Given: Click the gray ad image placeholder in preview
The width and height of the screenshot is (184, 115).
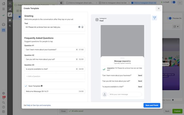Looking at the screenshot, I should [122, 41].
